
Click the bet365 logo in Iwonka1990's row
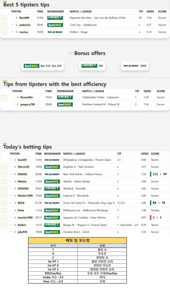[52, 218]
